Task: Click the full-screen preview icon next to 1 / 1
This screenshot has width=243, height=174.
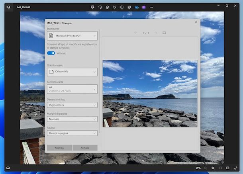Action: [x=164, y=33]
